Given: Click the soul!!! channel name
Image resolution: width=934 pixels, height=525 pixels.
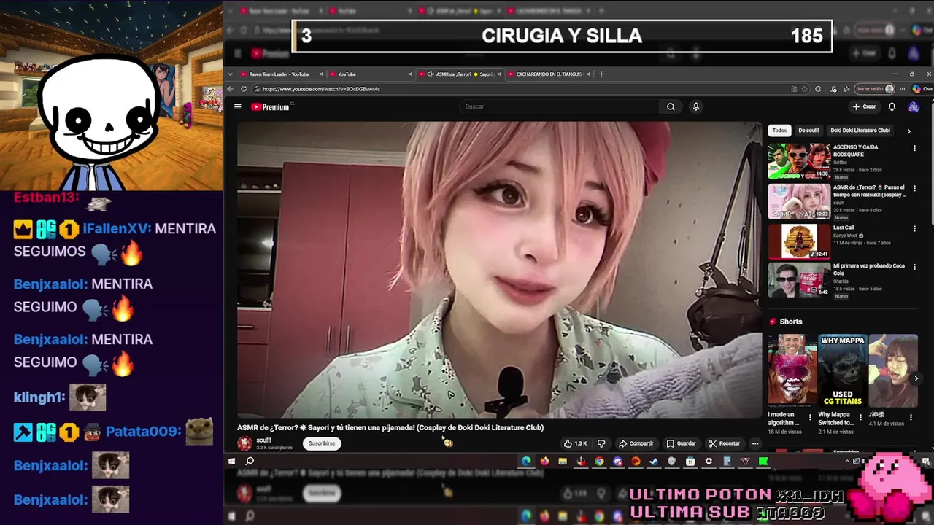Looking at the screenshot, I should tap(263, 440).
